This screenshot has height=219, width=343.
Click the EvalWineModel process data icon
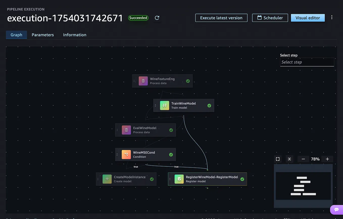(126, 130)
